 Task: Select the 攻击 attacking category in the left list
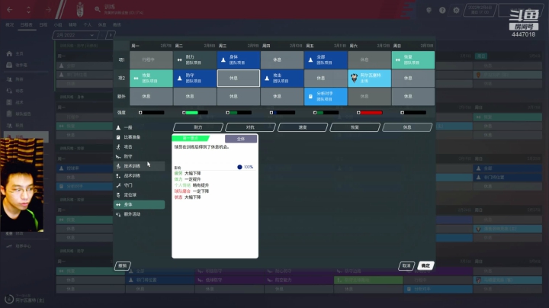tap(139, 147)
